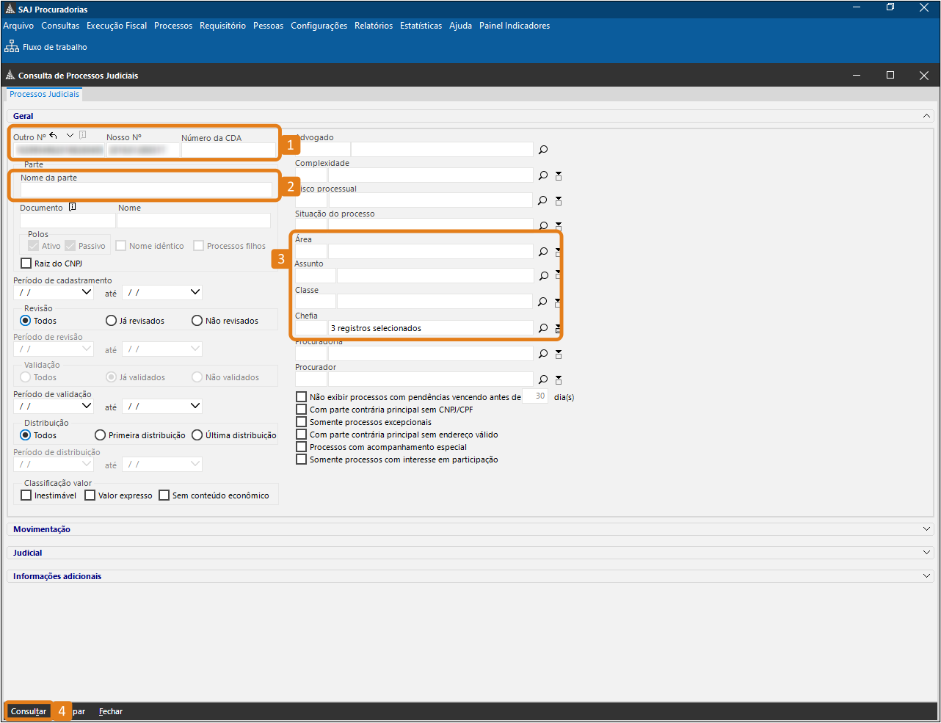Open the Relatórios menu
The width and height of the screenshot is (941, 723).
[373, 26]
